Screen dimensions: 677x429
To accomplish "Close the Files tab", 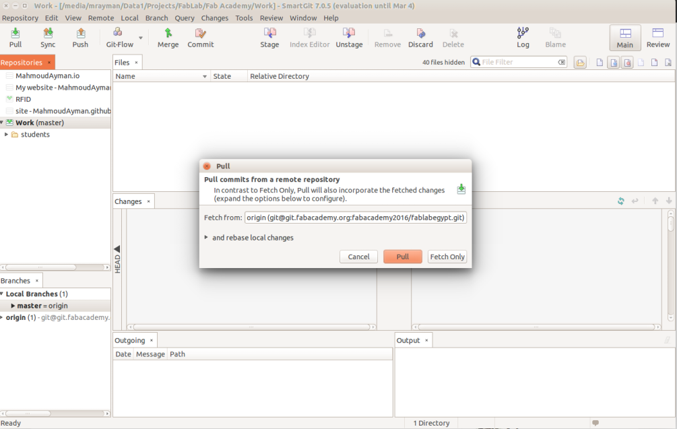I will tap(137, 63).
